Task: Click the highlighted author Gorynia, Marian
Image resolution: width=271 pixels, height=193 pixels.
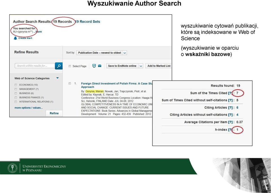Action: click(x=95, y=91)
